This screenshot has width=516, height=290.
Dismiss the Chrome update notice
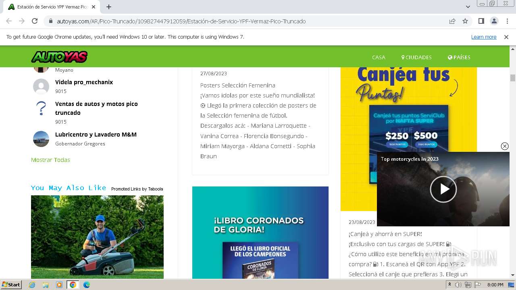506,37
